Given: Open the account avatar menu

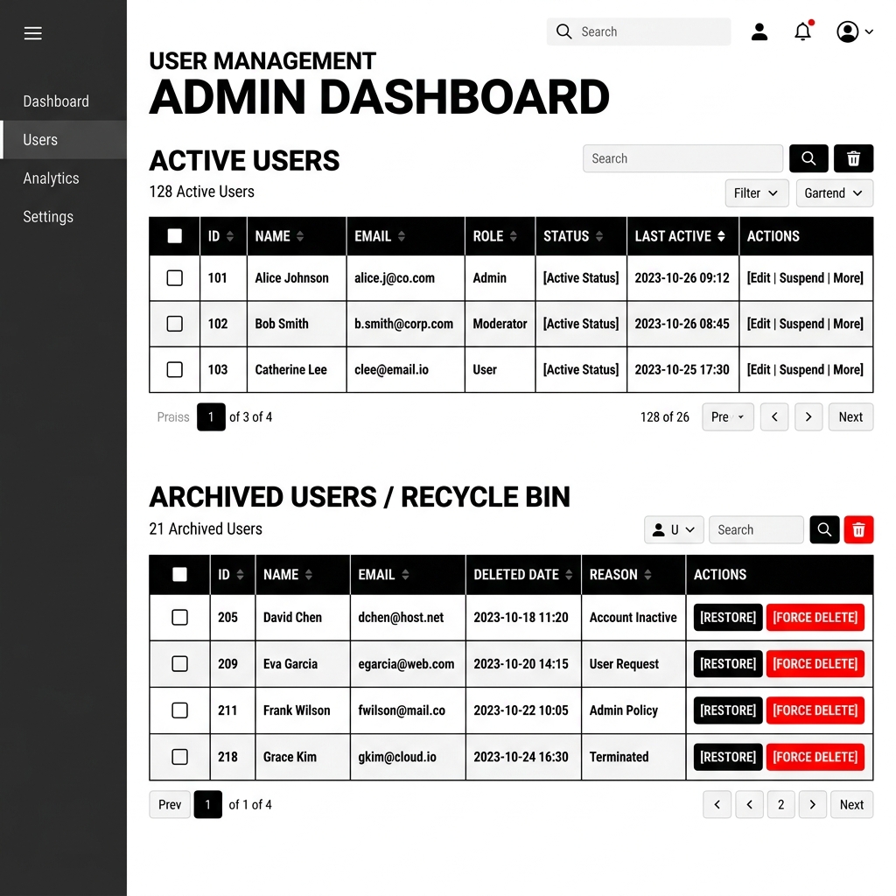Looking at the screenshot, I should point(854,31).
